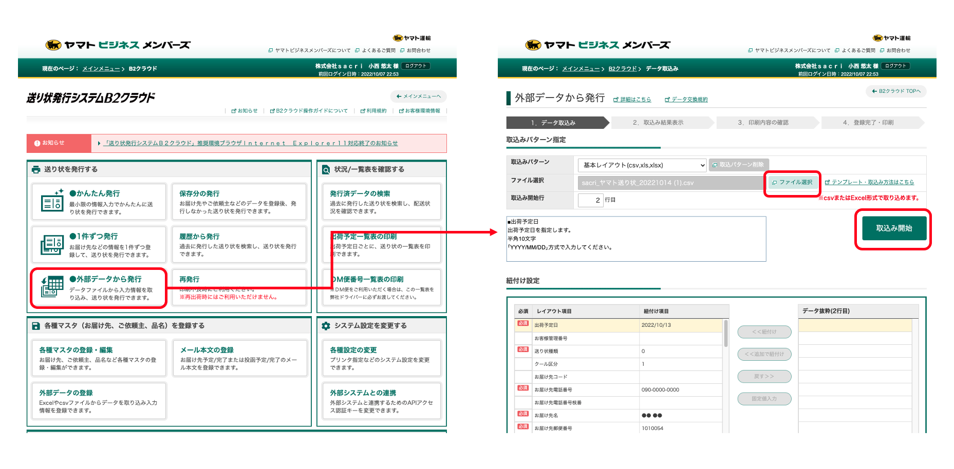The height and width of the screenshot is (469, 954).
Task: Click the selected csv file name field
Action: click(671, 183)
